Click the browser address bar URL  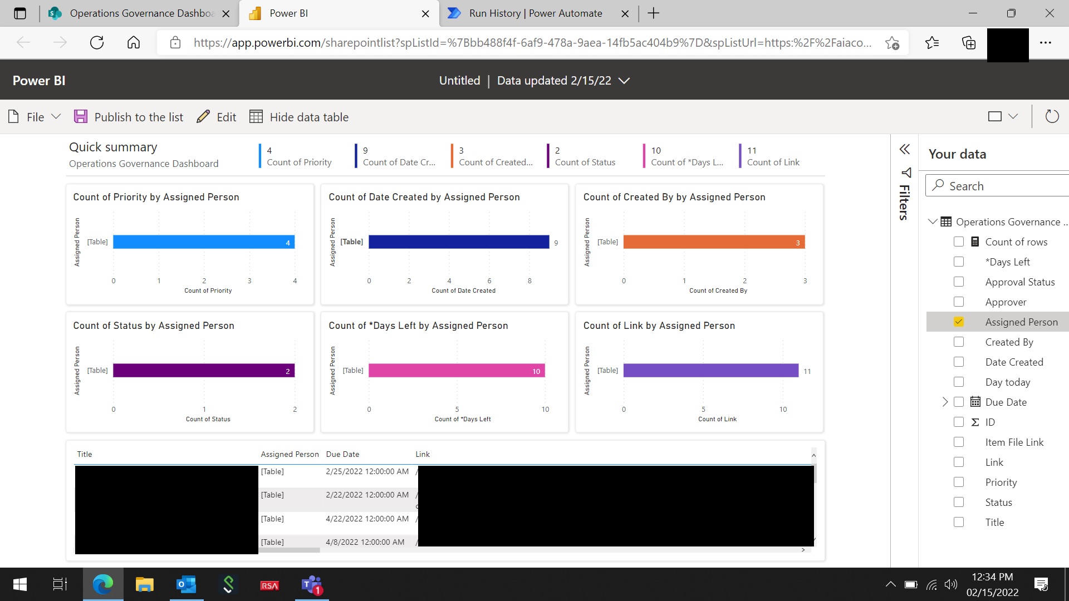[532, 43]
